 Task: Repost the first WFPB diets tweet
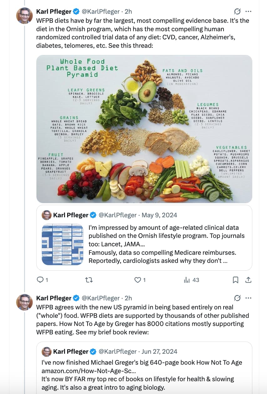89,280
